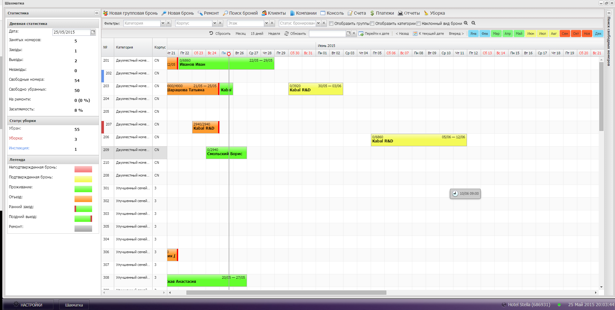
Task: Toggle Наклонный вид брони checkbox
Action: click(x=418, y=23)
